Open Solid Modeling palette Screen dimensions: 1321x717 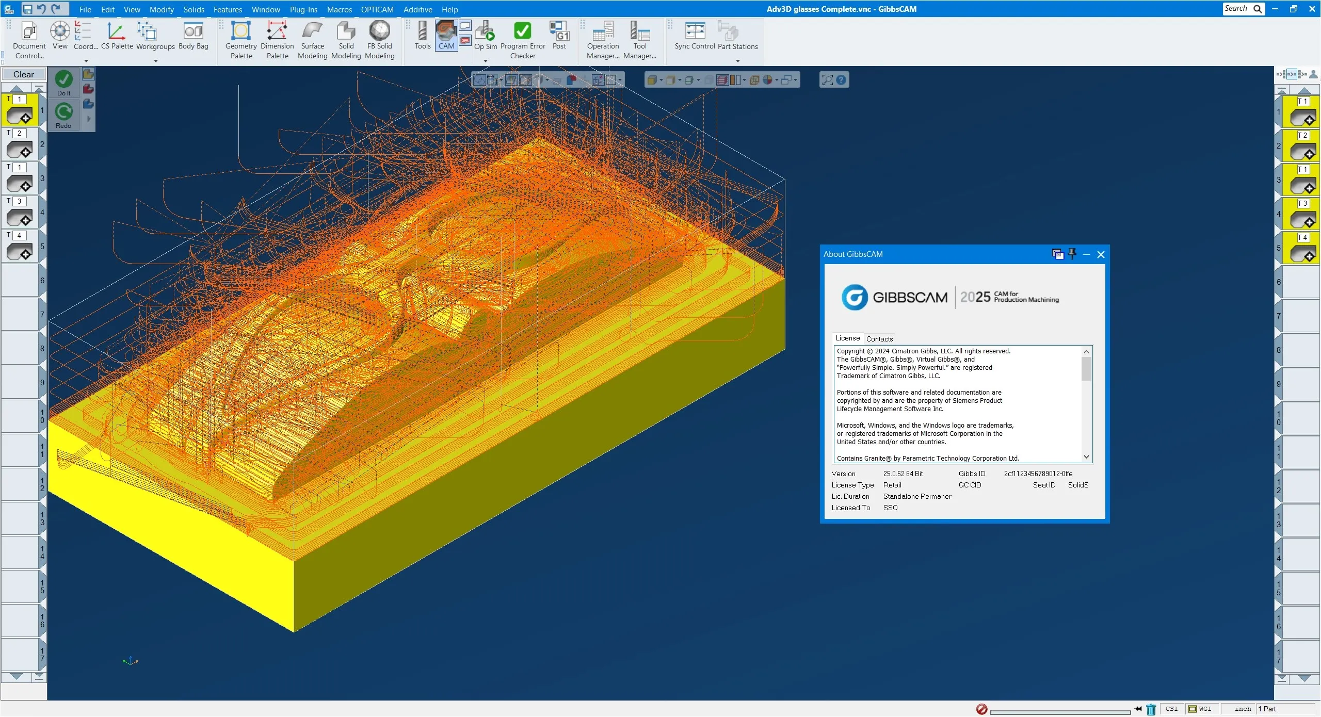[x=346, y=40]
